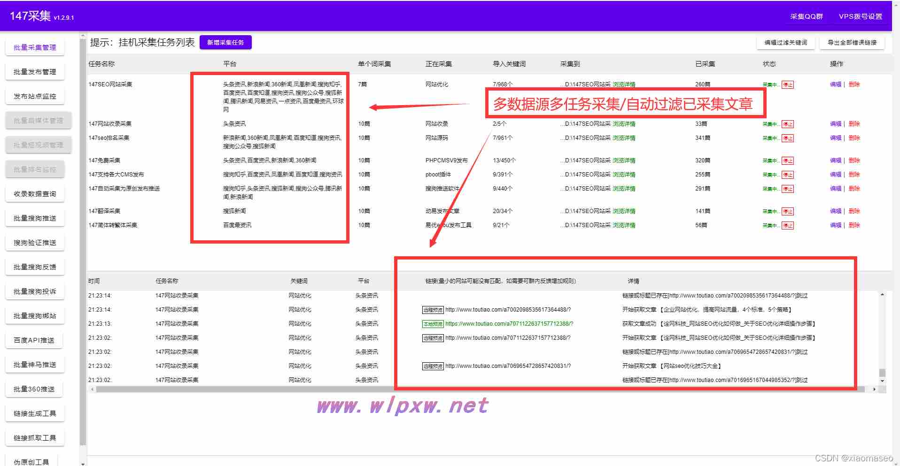Click 远程预览 for the a7069654728657420831 link

coord(433,367)
